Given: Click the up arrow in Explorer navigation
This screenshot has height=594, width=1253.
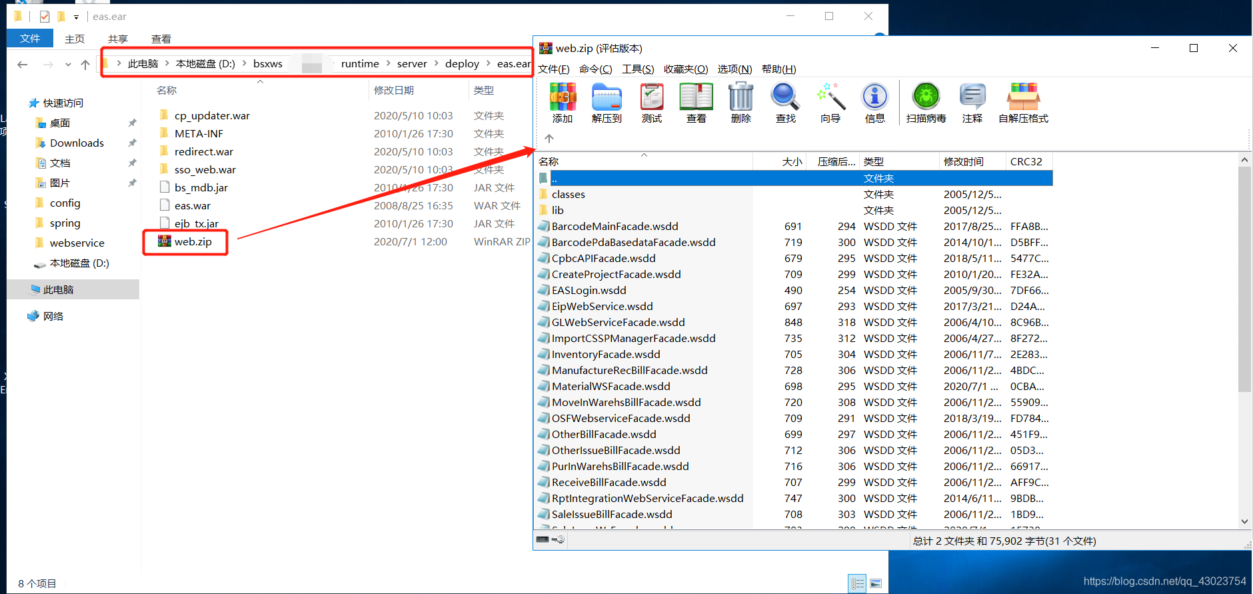Looking at the screenshot, I should pos(85,65).
